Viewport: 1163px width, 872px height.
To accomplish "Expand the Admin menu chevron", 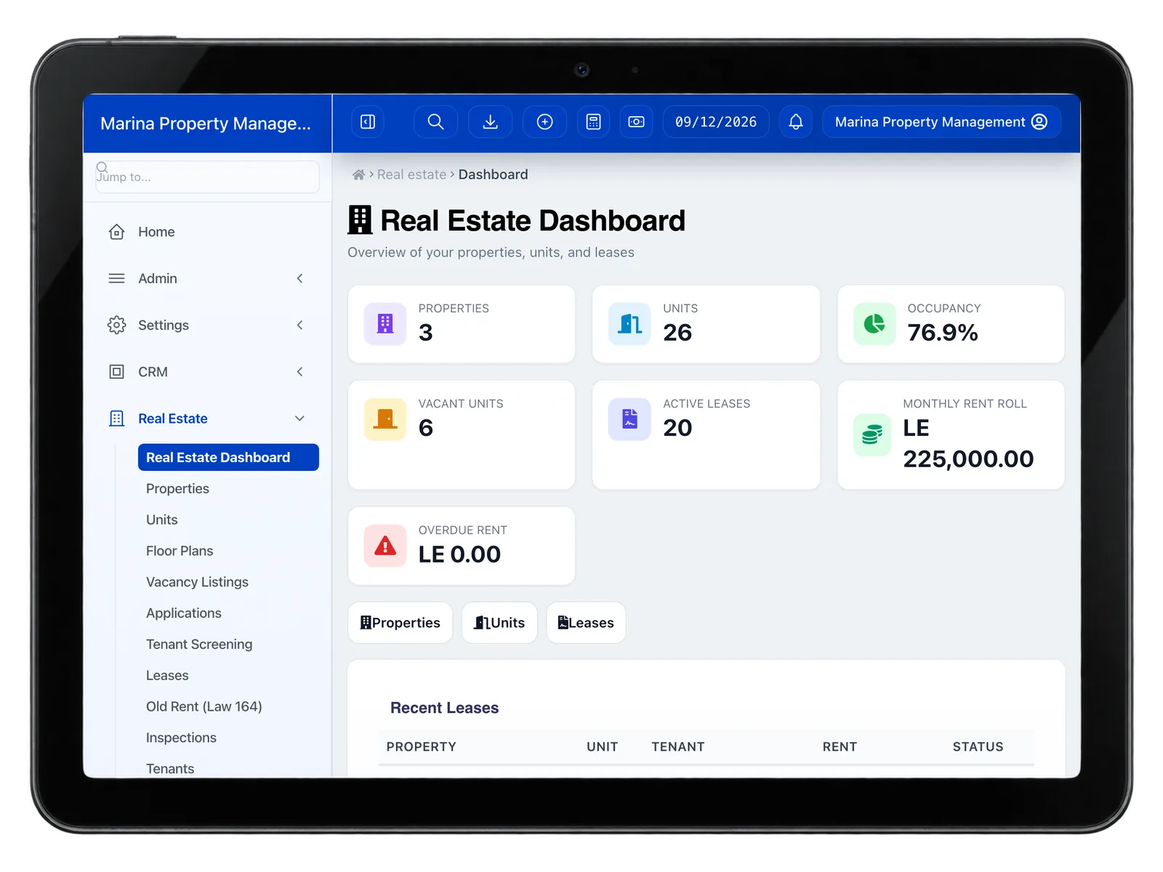I will click(299, 278).
